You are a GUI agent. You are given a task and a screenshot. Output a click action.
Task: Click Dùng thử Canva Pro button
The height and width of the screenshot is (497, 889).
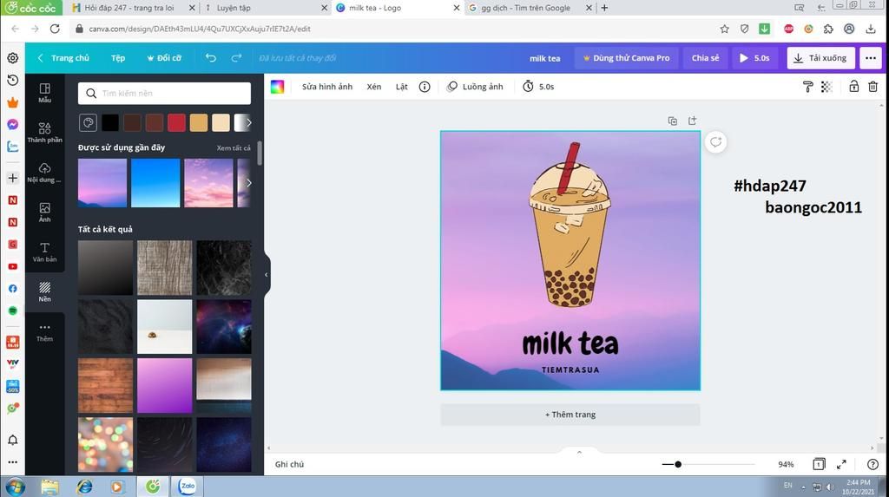click(626, 58)
